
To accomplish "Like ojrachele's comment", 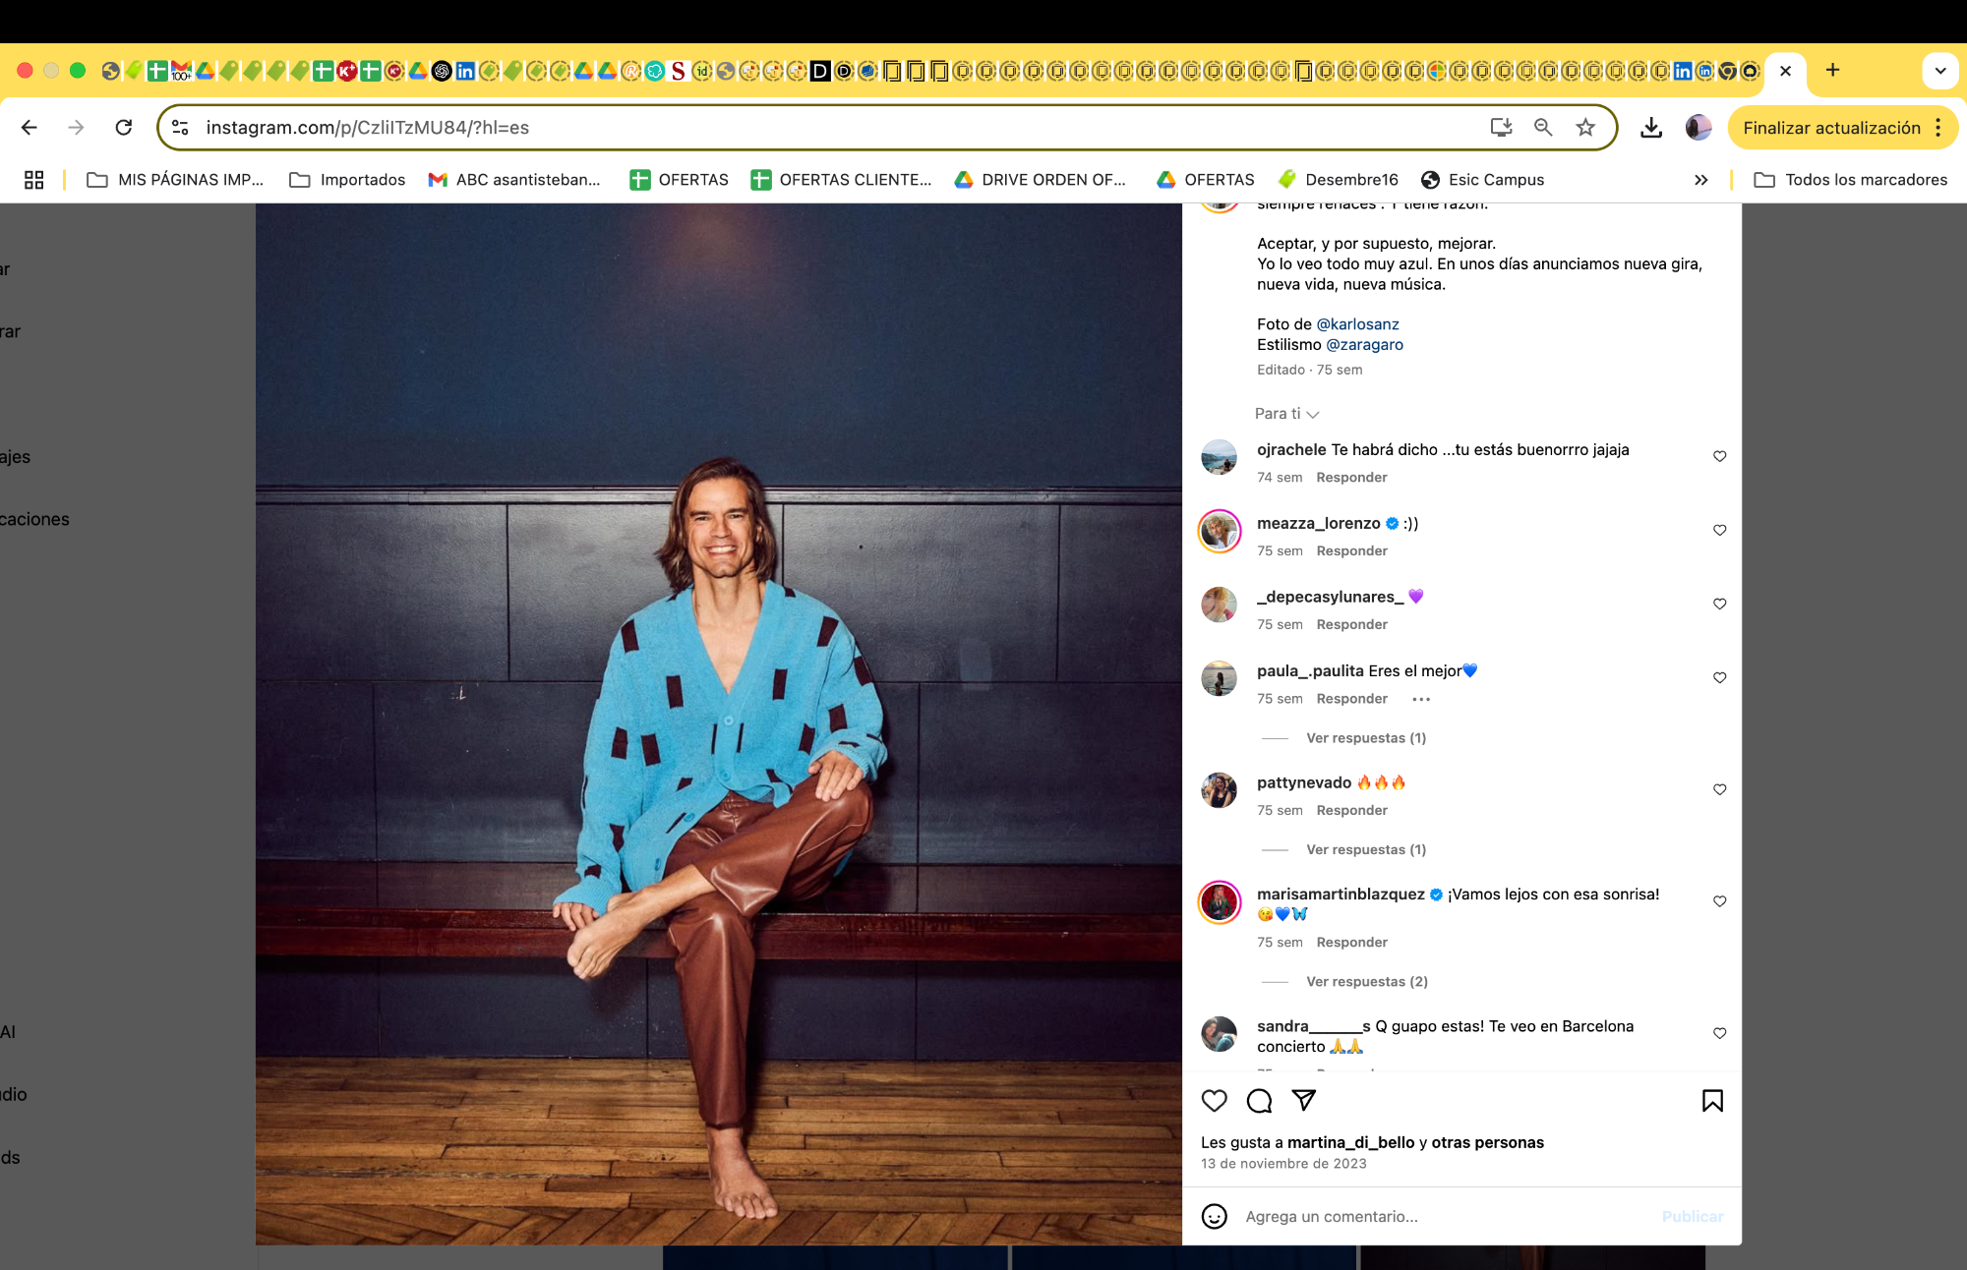I will (1720, 456).
